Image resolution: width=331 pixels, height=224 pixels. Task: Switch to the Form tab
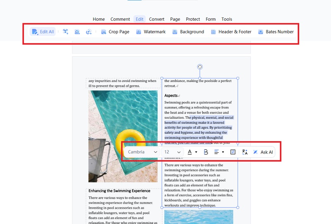point(211,19)
